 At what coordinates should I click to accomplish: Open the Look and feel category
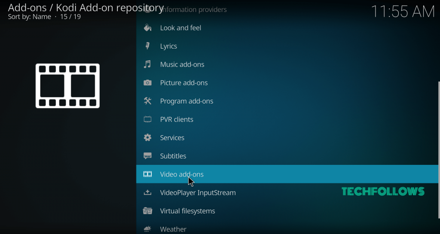[x=180, y=28]
